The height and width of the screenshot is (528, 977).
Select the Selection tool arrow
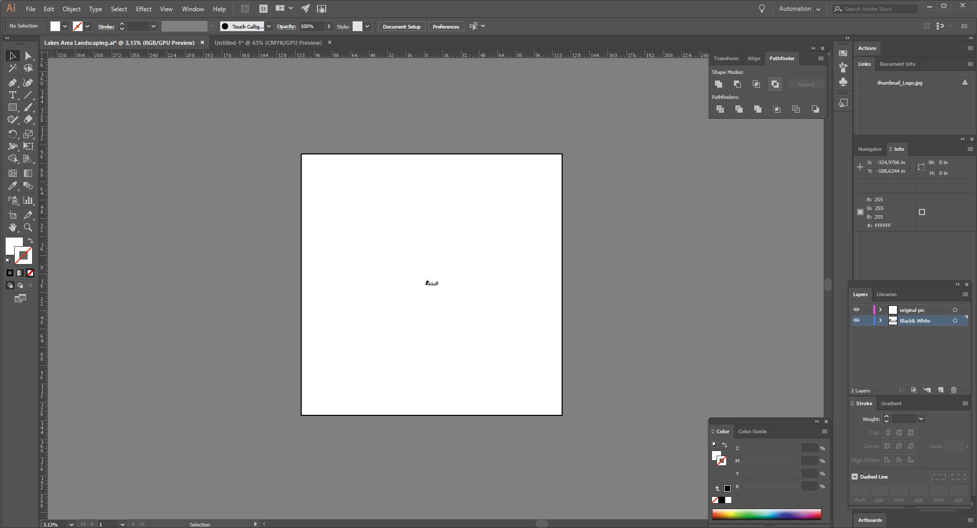(13, 56)
